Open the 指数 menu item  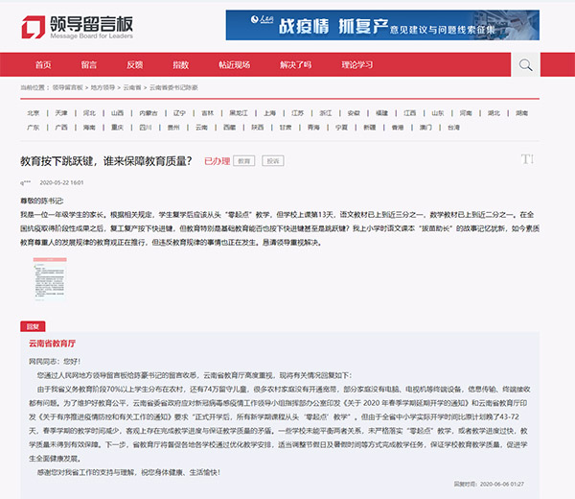click(x=180, y=65)
